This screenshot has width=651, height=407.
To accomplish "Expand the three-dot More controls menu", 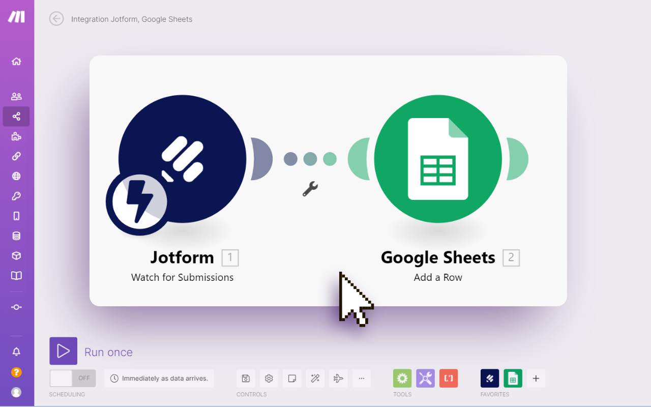I will 361,379.
